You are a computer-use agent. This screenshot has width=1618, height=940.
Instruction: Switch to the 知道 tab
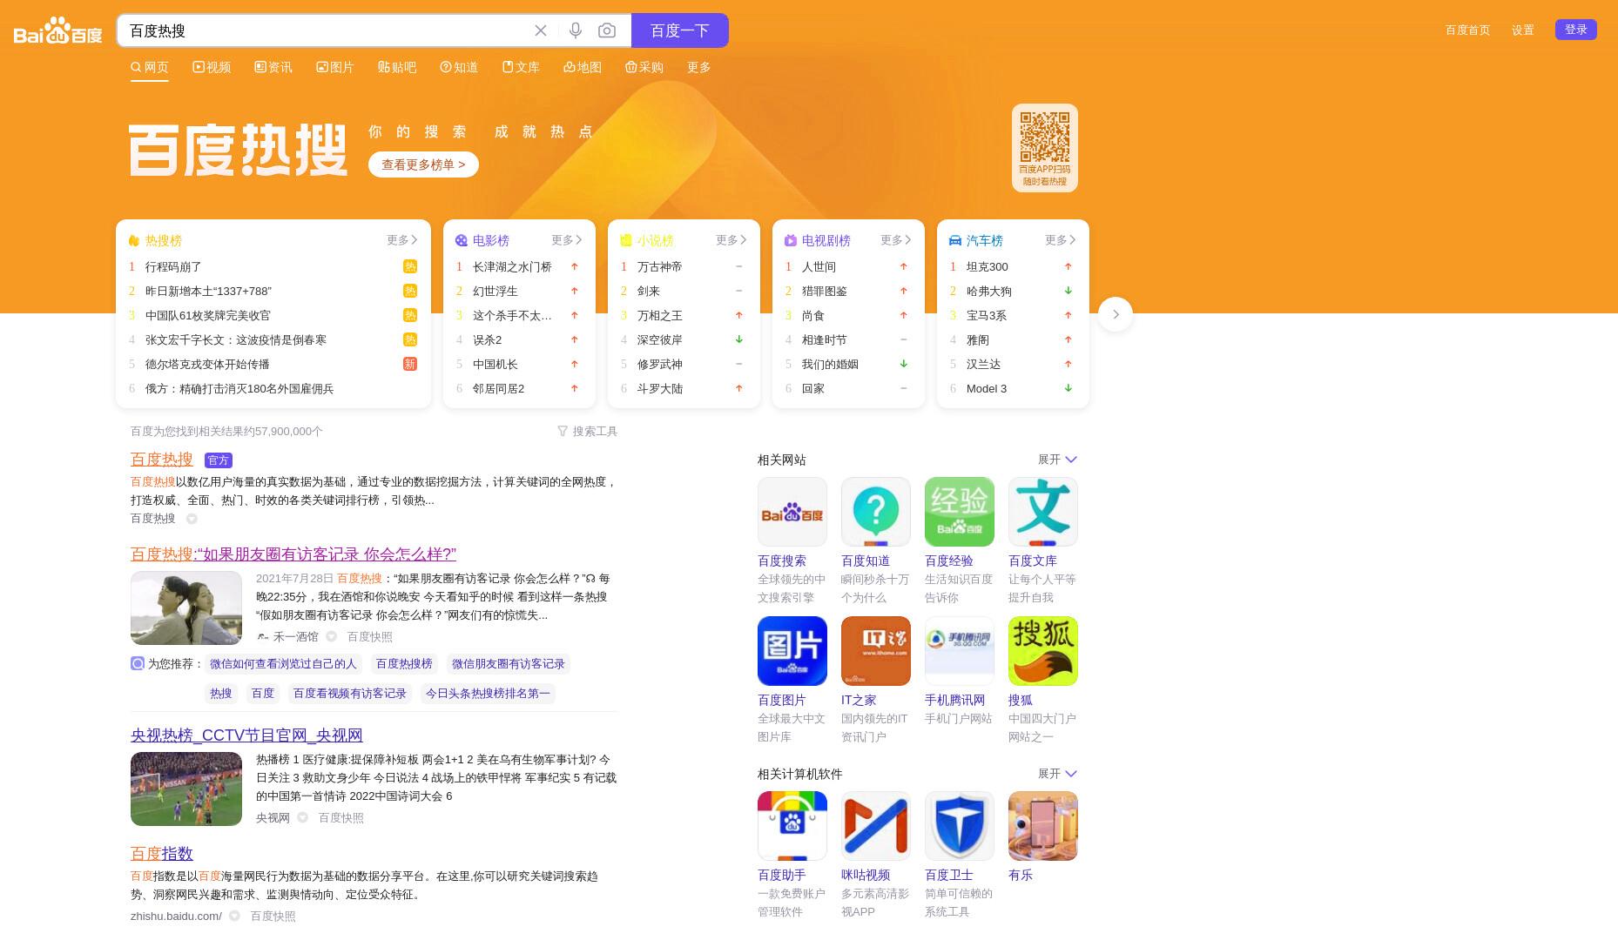click(459, 67)
